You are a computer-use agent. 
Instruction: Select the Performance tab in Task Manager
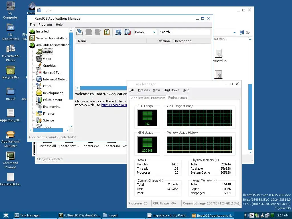[177, 98]
